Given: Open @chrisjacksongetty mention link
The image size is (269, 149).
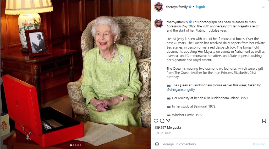Looking at the screenshot, I should point(181,90).
